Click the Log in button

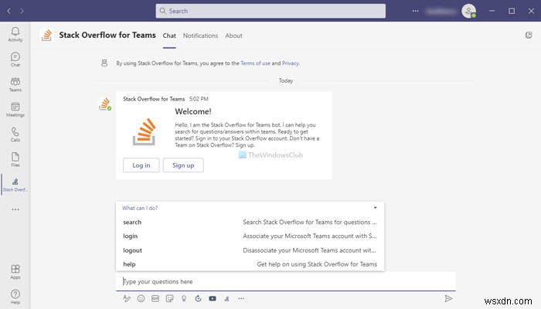point(141,165)
